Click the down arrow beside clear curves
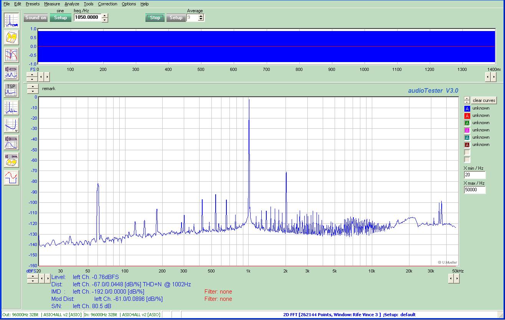Viewport: 505px width, 320px height. [467, 102]
